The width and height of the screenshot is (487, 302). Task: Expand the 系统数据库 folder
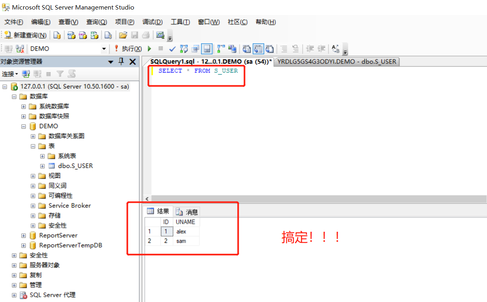tap(24, 106)
